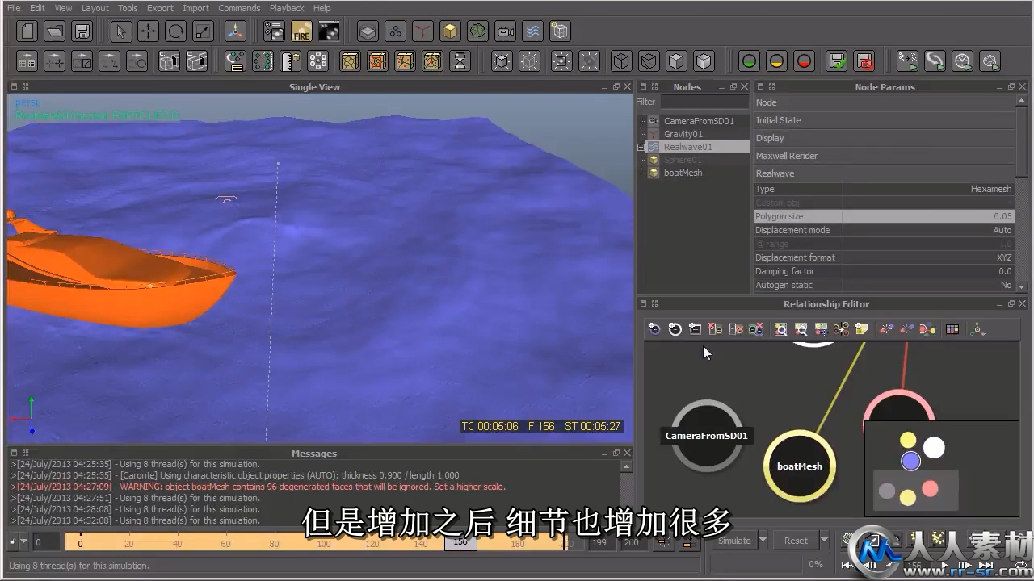Click the yellow status light toggle

776,61
